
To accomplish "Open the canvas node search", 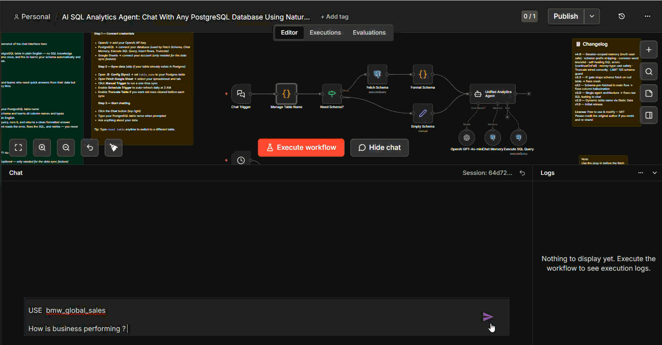I will pos(648,72).
